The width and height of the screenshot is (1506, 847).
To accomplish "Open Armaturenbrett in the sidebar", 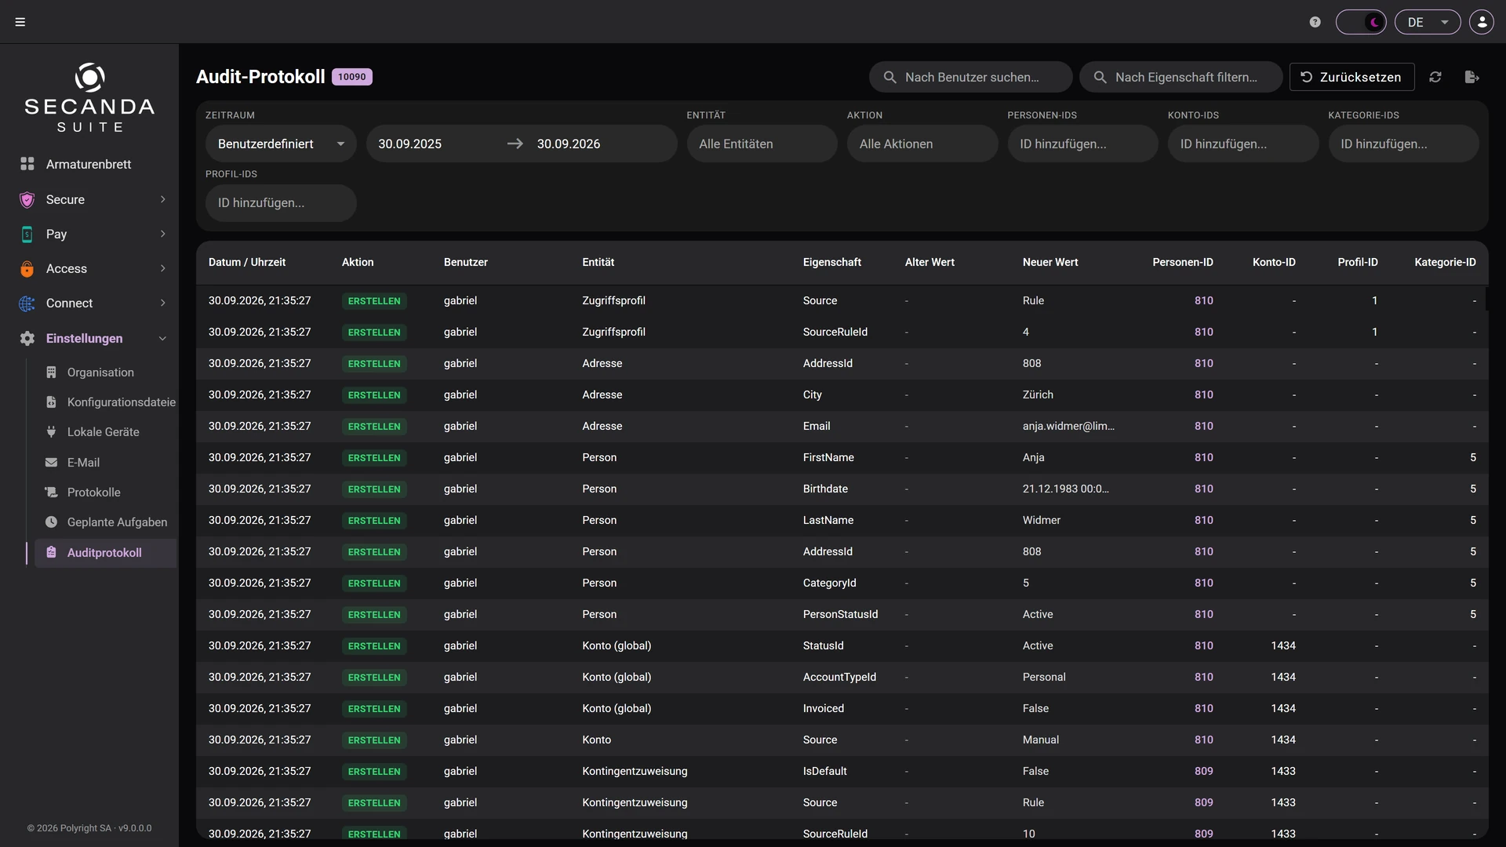I will click(89, 164).
